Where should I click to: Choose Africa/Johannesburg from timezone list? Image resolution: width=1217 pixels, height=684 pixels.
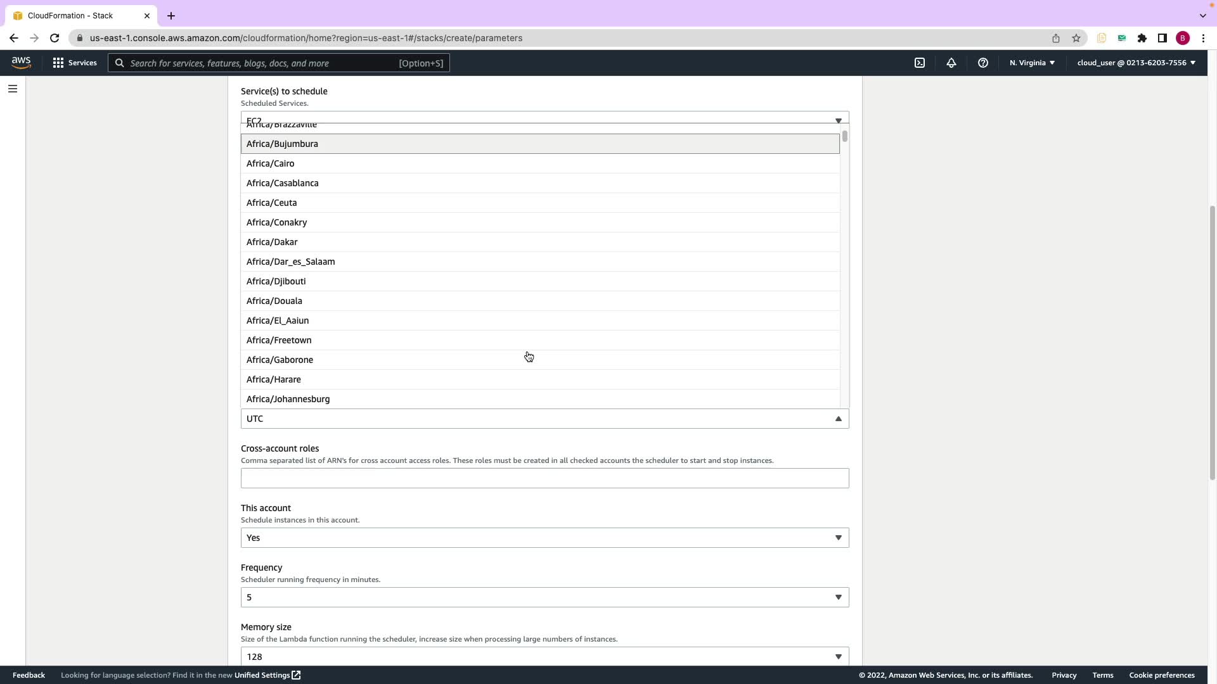tap(288, 399)
